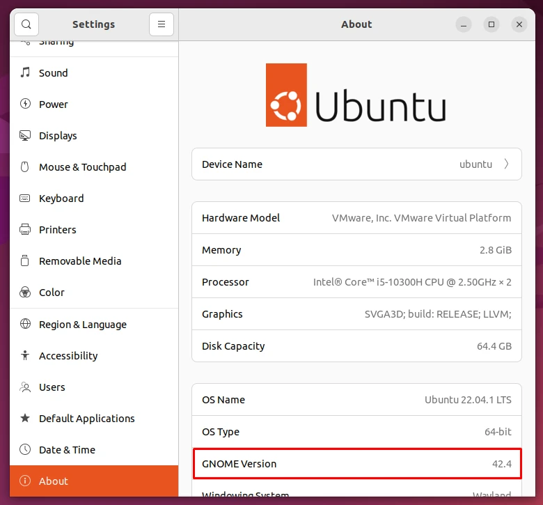
Task: Maximize the Settings window
Action: click(x=491, y=24)
